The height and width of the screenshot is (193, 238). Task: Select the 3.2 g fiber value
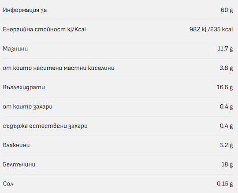226,145
